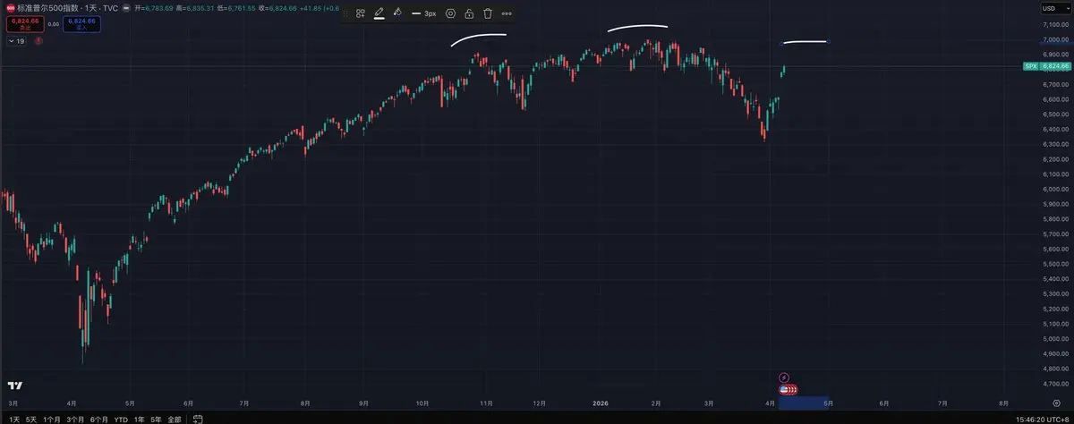Select the 1天 time range
The width and height of the screenshot is (1074, 424).
pos(13,419)
